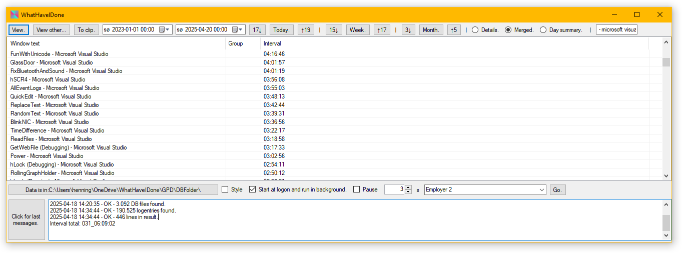The height and width of the screenshot is (256, 682).
Task: Open the start date calendar picker
Action: [164, 30]
